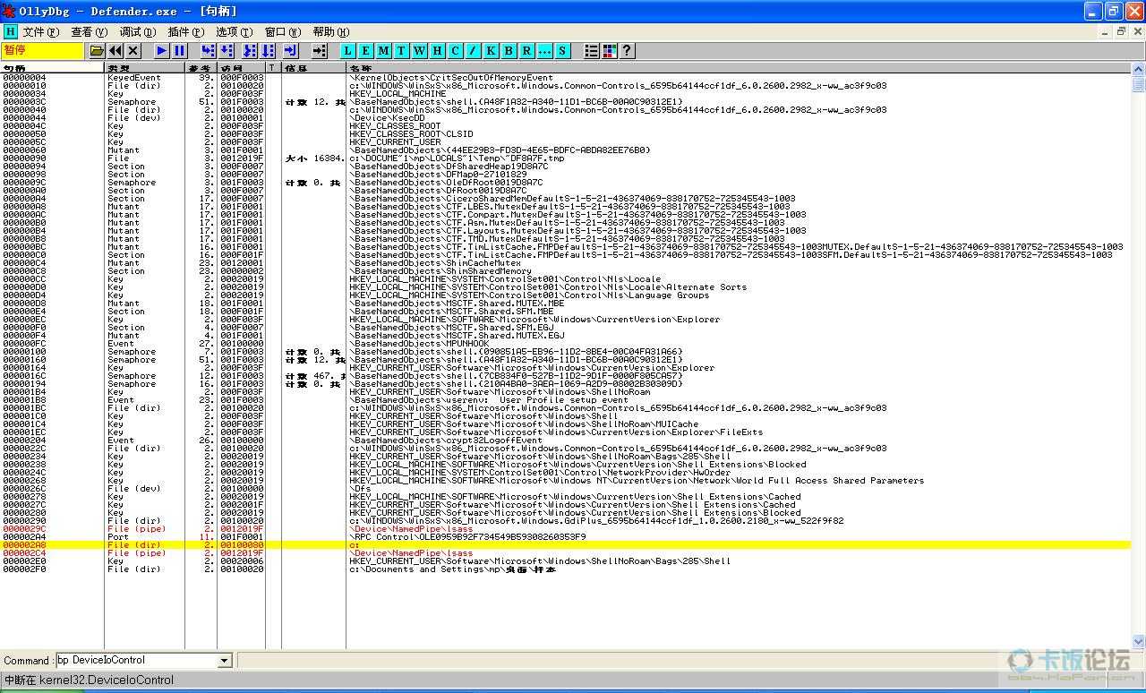
Task: Open appearance colors grid icon
Action: tap(610, 51)
